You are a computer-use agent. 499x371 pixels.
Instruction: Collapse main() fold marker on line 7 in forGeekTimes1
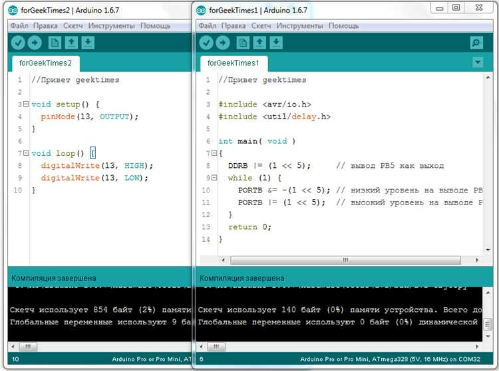(x=214, y=153)
